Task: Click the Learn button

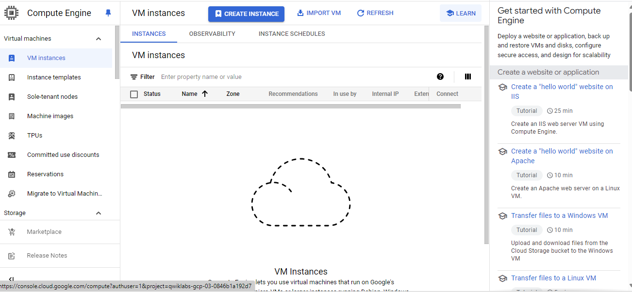Action: pos(461,13)
